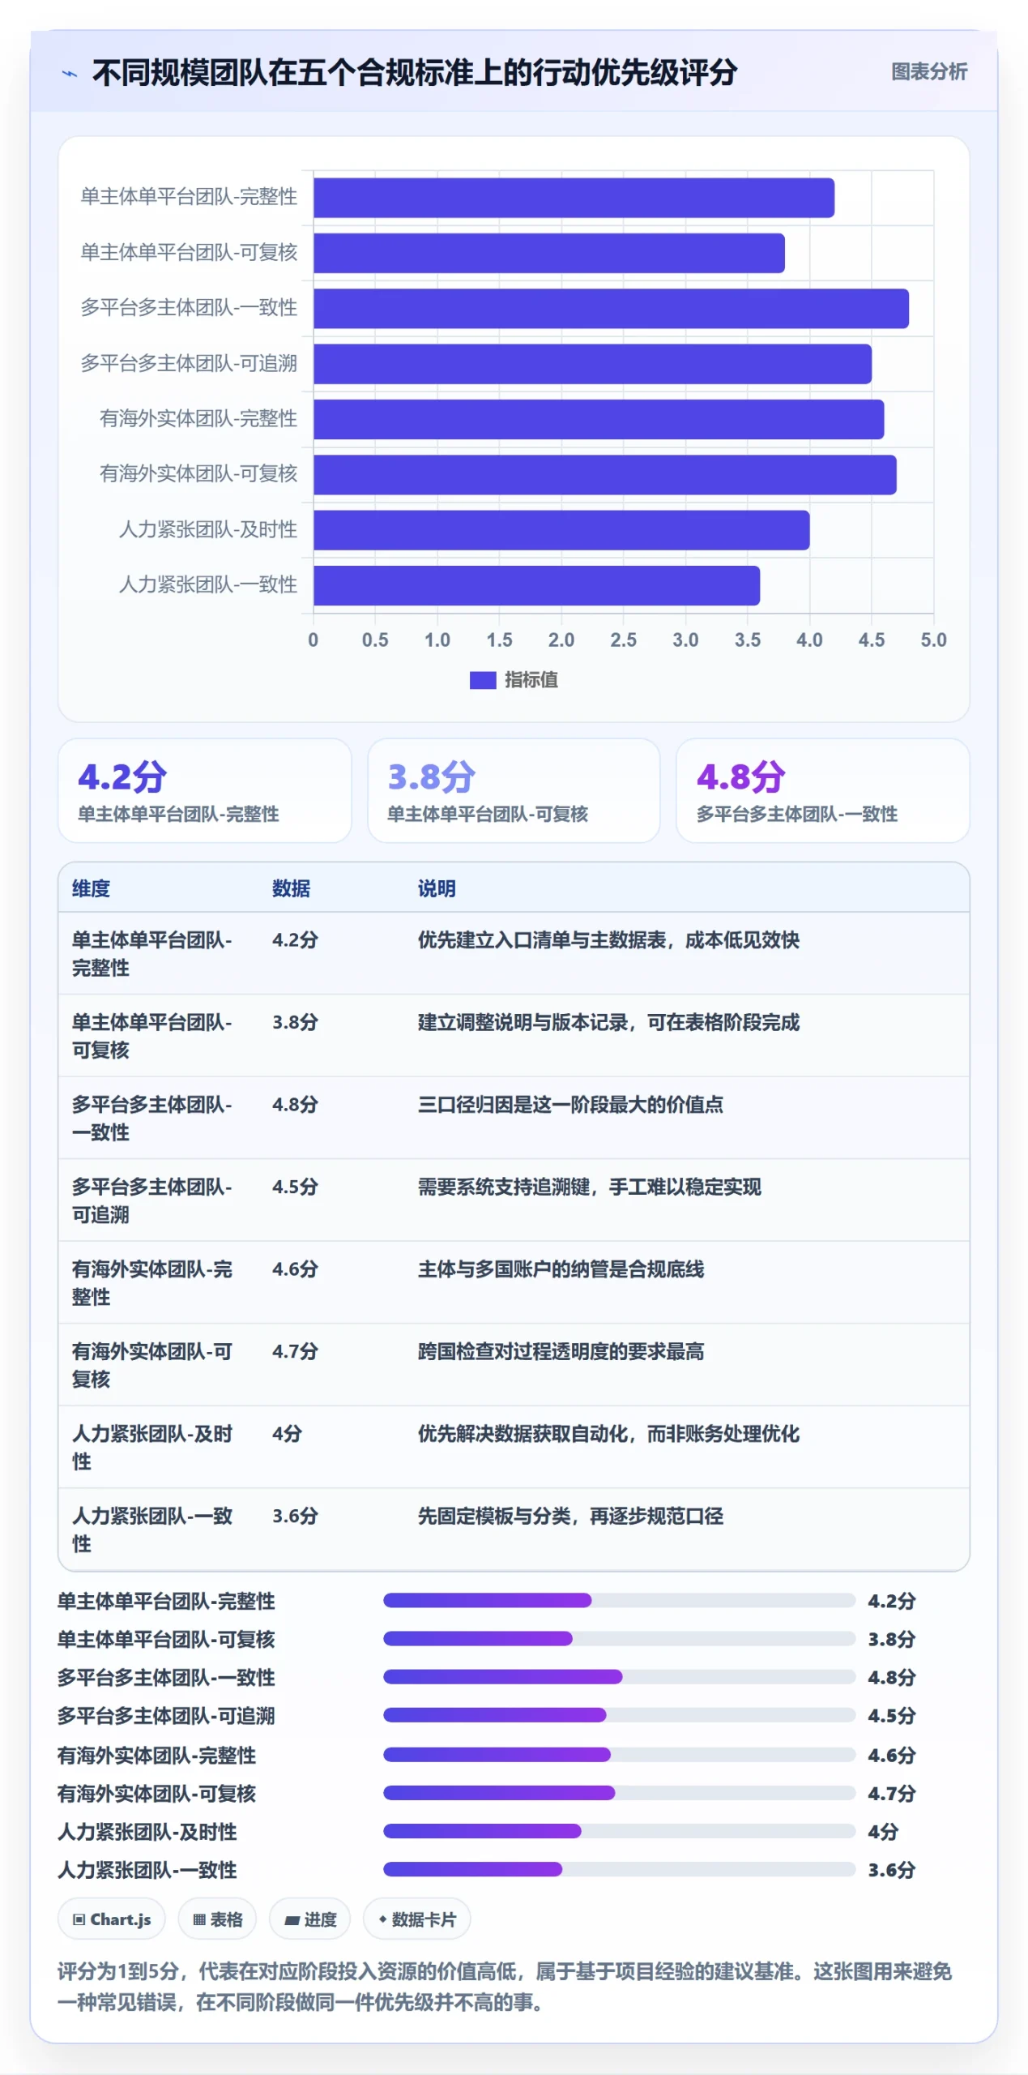
Task: Click progress bar for 多平台多主体团队-可追溯
Action: coord(619,1714)
